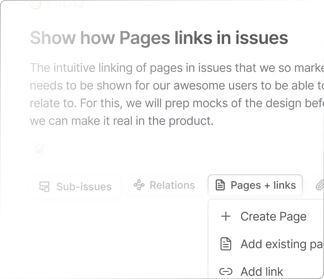The image size is (324, 279).
Task: Click the Relations node icon
Action: click(x=139, y=185)
